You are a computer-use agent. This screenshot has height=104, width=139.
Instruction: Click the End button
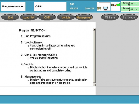(x=10, y=17)
